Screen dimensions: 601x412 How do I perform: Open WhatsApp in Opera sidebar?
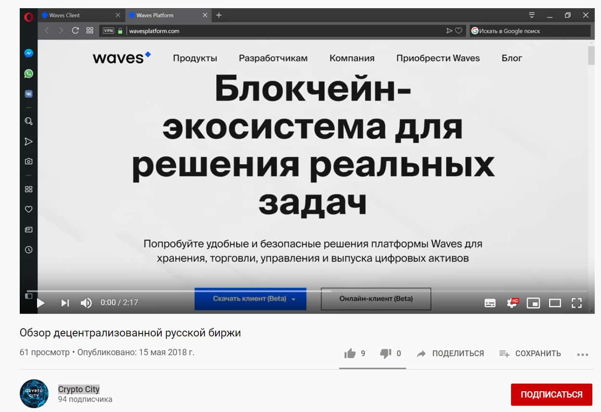point(29,74)
